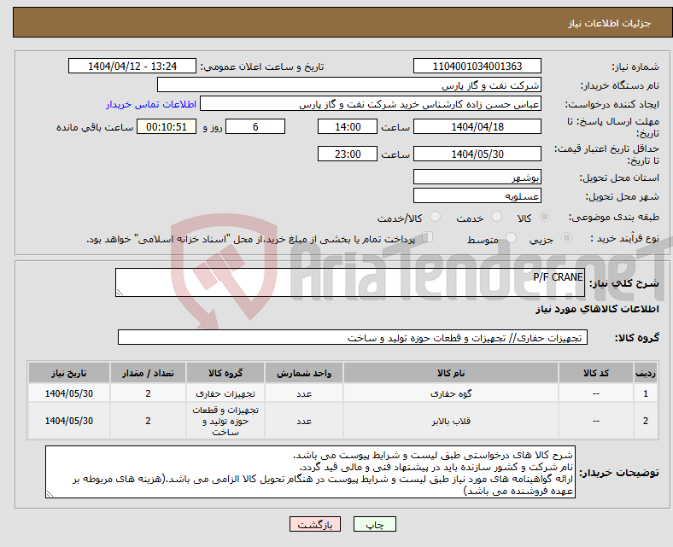
Task: Click the P/F CRANE description text area
Action: pyautogui.click(x=350, y=282)
